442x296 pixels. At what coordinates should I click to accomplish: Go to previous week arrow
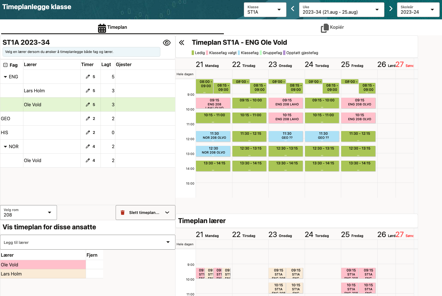[292, 9]
